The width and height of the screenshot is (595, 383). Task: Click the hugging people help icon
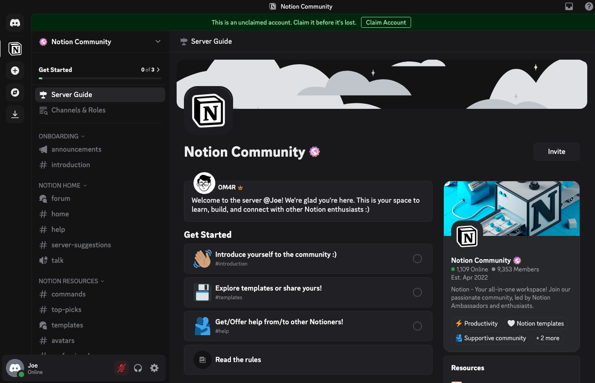(x=203, y=326)
